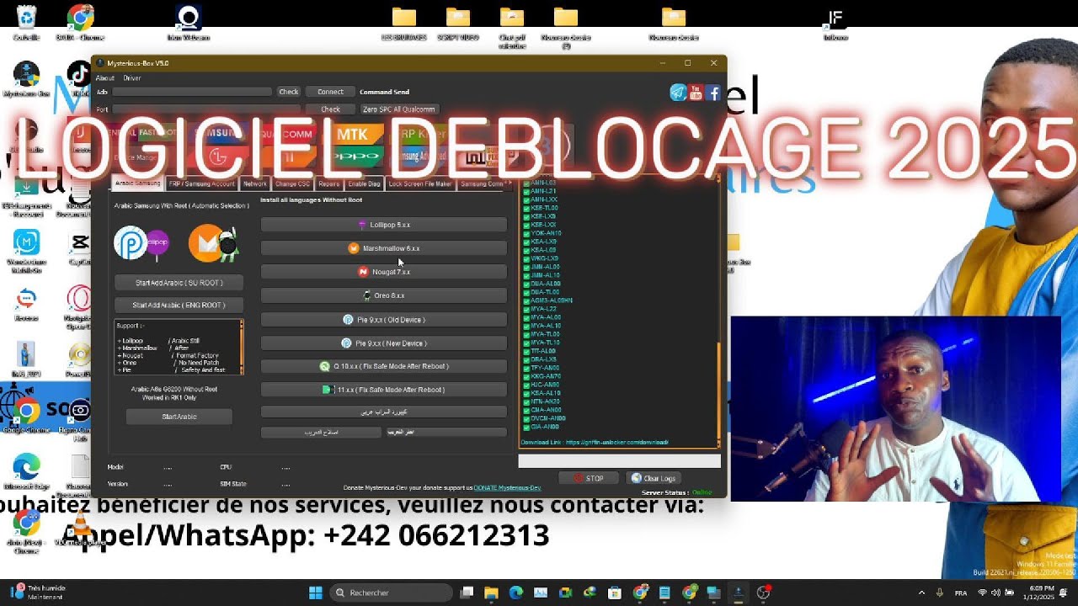Open Microsoft Edge from the taskbar
Viewport: 1078px width, 606px height.
coord(516,593)
